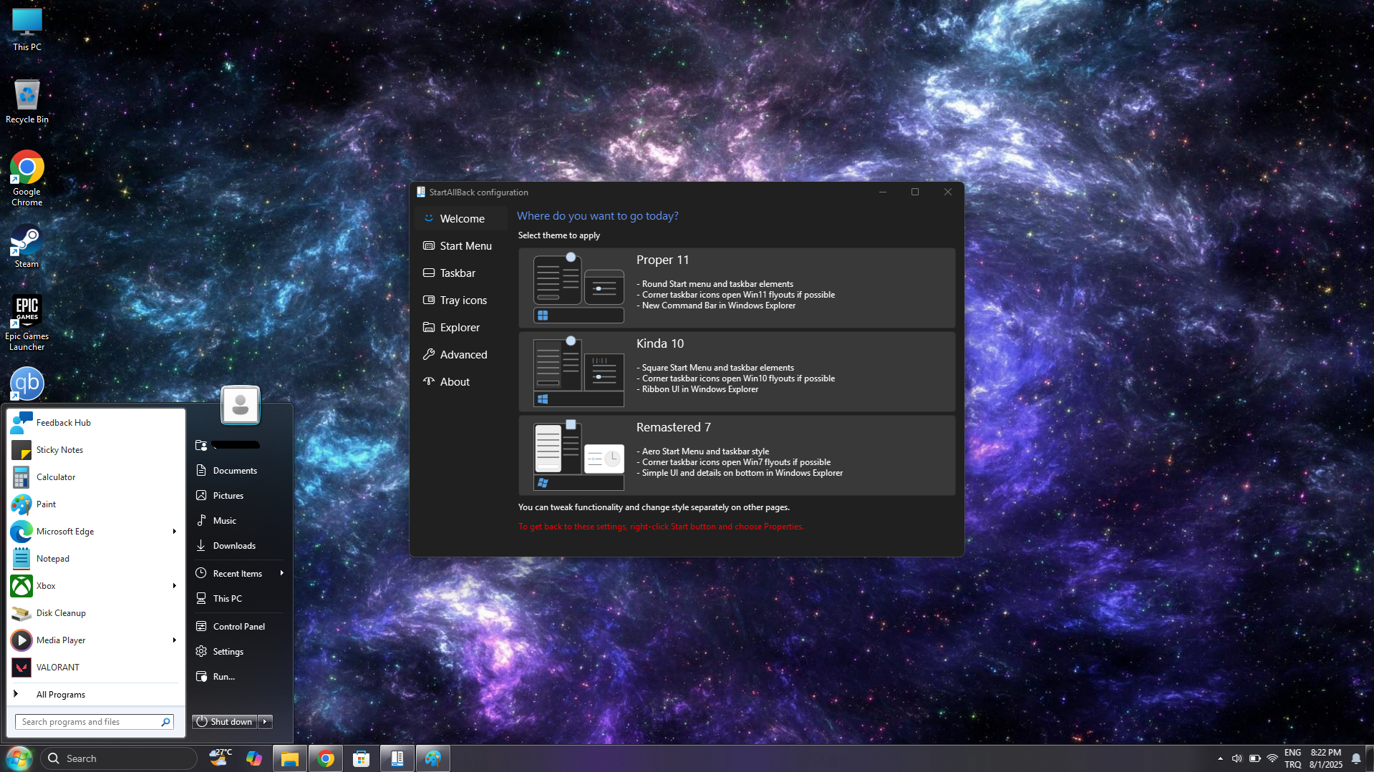Select the qBittorrent desktop icon

(x=26, y=384)
